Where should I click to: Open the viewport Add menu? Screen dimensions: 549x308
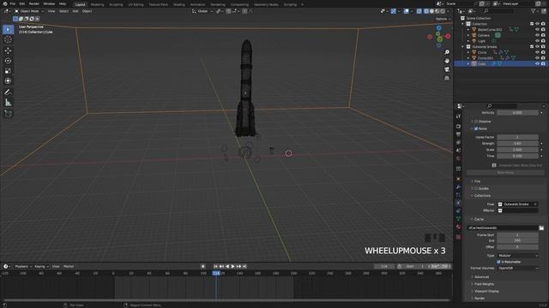point(75,11)
